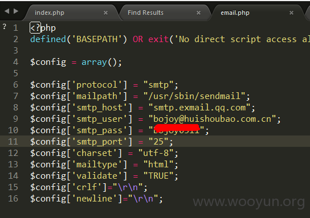Click line number 13 in gutter
Image resolution: width=310 pixels, height=218 pixels.
pyautogui.click(x=13, y=164)
